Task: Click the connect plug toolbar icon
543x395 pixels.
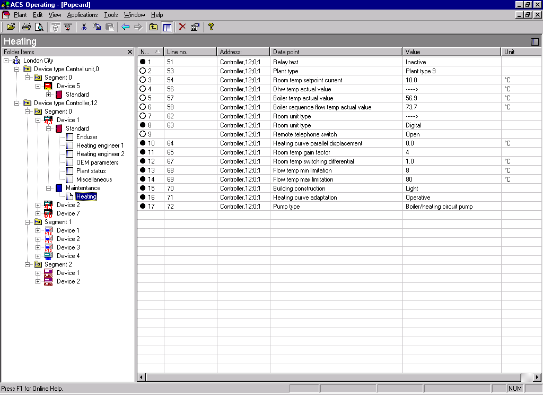Action: [55, 27]
